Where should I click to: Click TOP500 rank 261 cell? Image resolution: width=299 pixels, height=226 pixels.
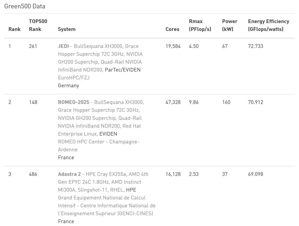[x=33, y=46]
